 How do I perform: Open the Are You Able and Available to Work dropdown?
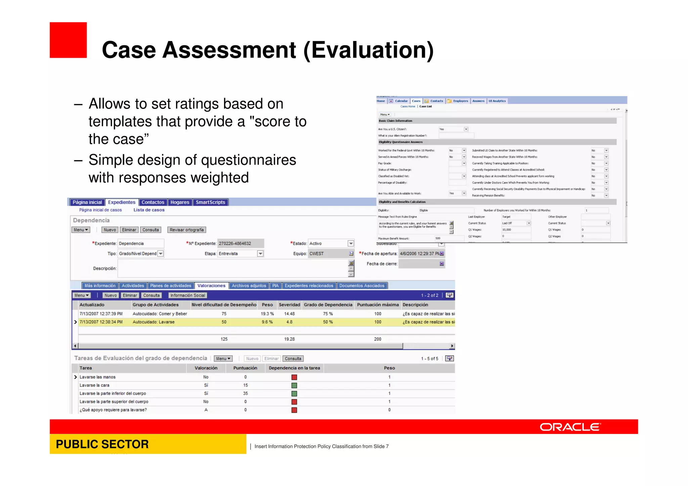(x=464, y=193)
